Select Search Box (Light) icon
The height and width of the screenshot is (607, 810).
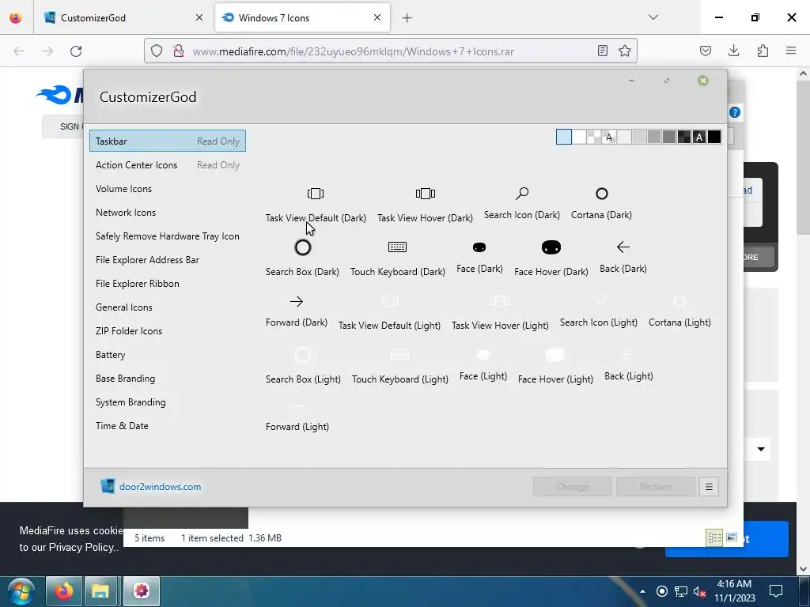point(303,355)
